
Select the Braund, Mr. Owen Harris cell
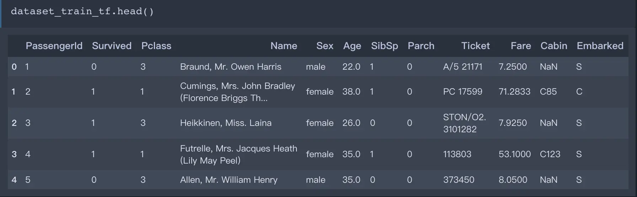pyautogui.click(x=231, y=67)
